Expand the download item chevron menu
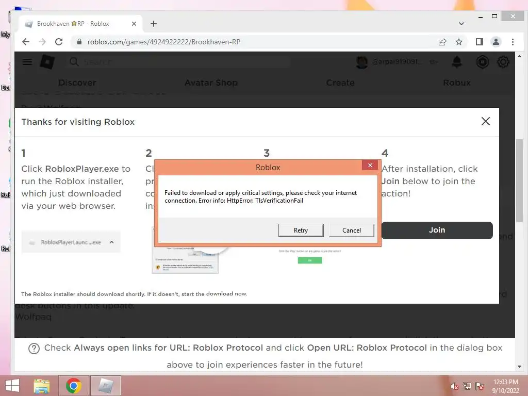Screen dimensions: 528x396 [x=112, y=242]
